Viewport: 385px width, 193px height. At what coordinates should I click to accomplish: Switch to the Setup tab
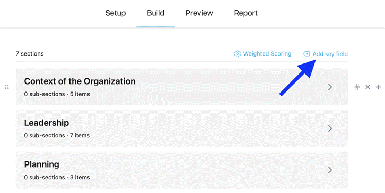tap(116, 13)
